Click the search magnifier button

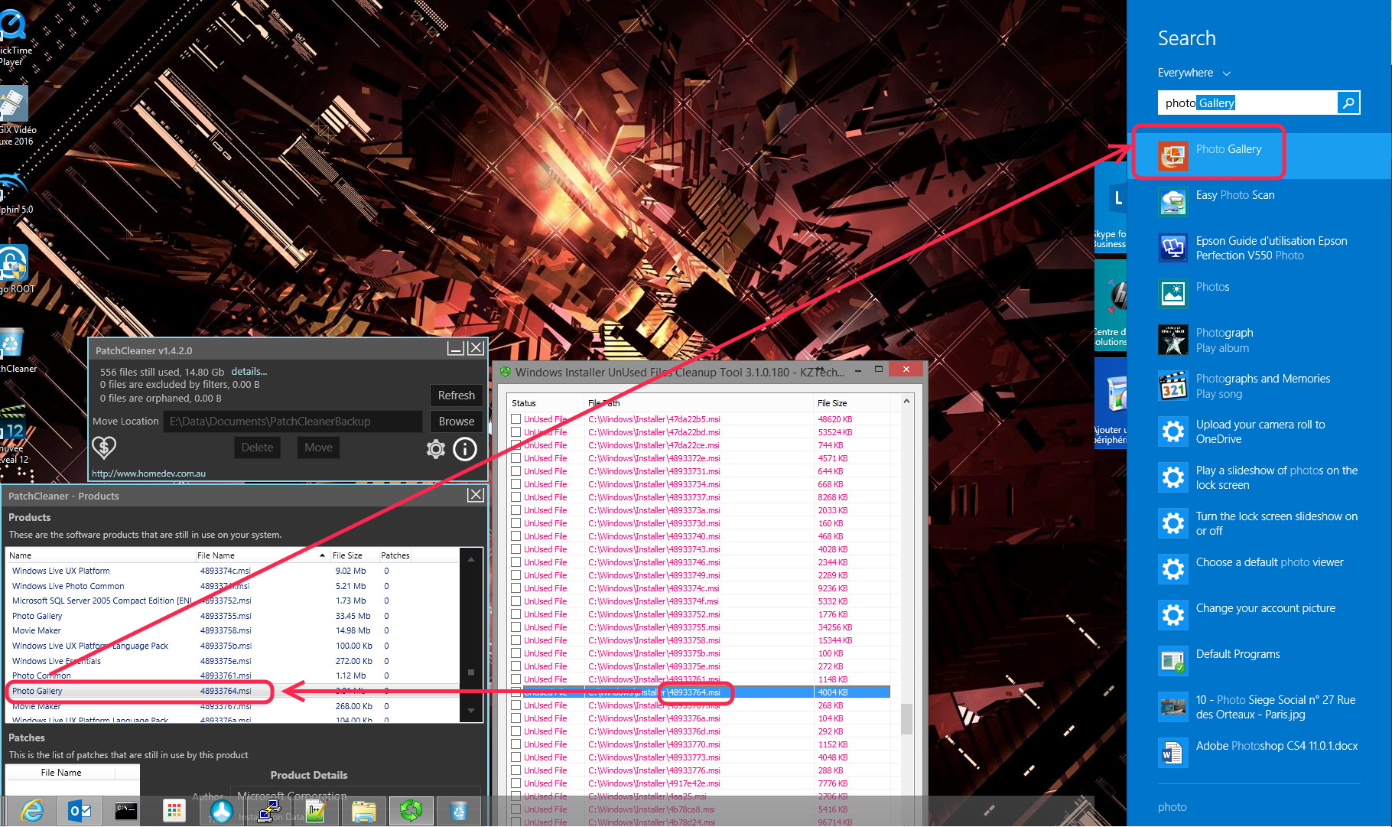tap(1348, 103)
